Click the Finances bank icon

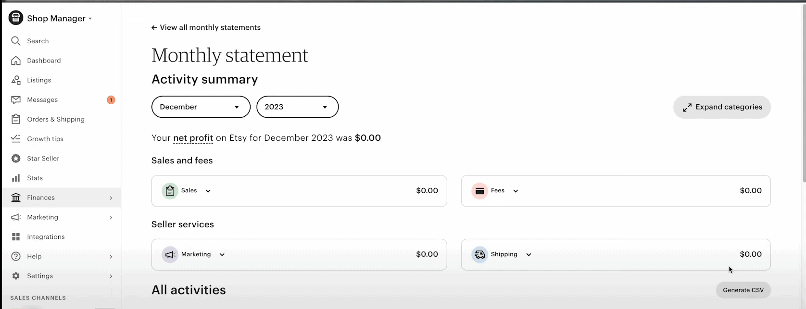tap(15, 198)
